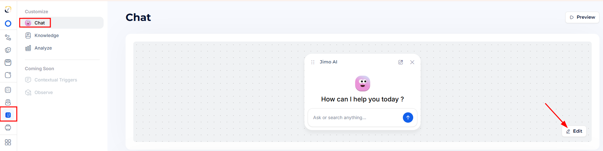Open the four-squares grid icon in rail
This screenshot has height=151, width=603.
tap(8, 142)
